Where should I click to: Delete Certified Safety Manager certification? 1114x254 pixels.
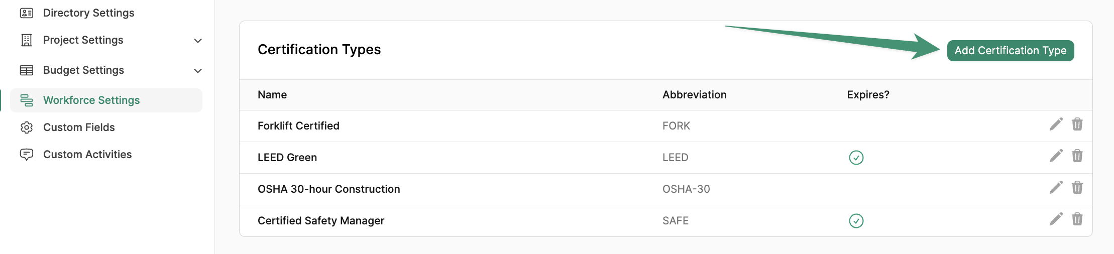(x=1077, y=219)
